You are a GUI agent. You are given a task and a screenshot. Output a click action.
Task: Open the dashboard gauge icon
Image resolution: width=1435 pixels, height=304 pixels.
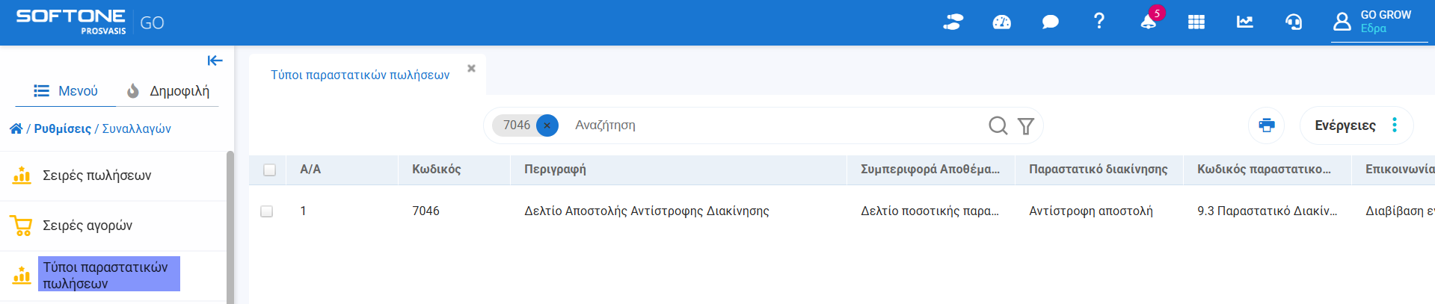(1001, 22)
